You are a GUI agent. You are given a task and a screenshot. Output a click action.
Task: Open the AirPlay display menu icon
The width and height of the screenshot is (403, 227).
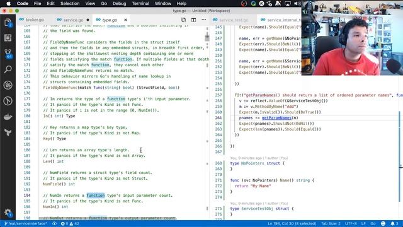click(x=287, y=3)
